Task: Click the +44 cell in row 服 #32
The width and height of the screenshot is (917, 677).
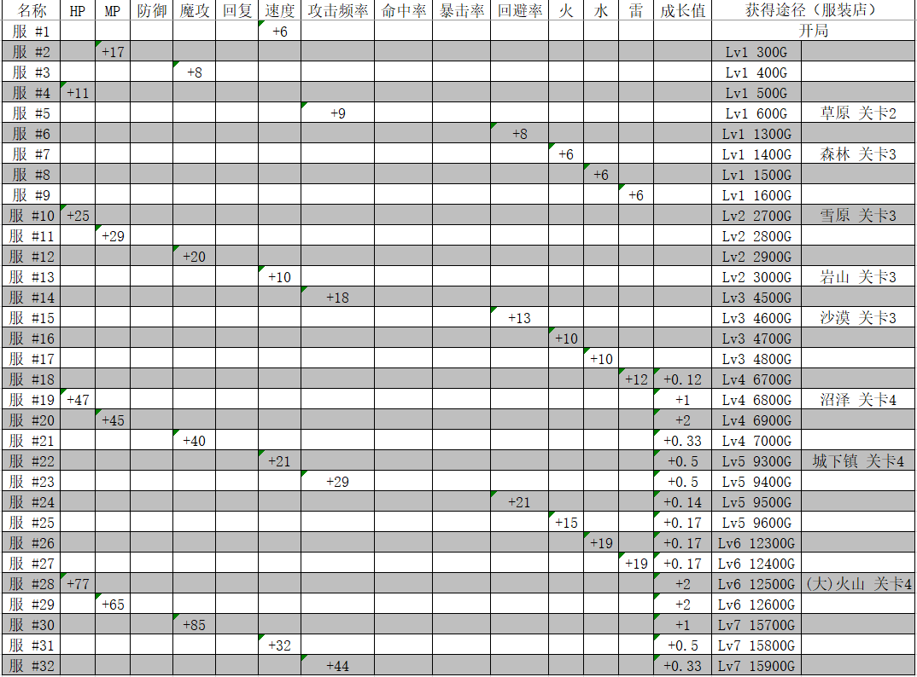Action: coord(338,665)
